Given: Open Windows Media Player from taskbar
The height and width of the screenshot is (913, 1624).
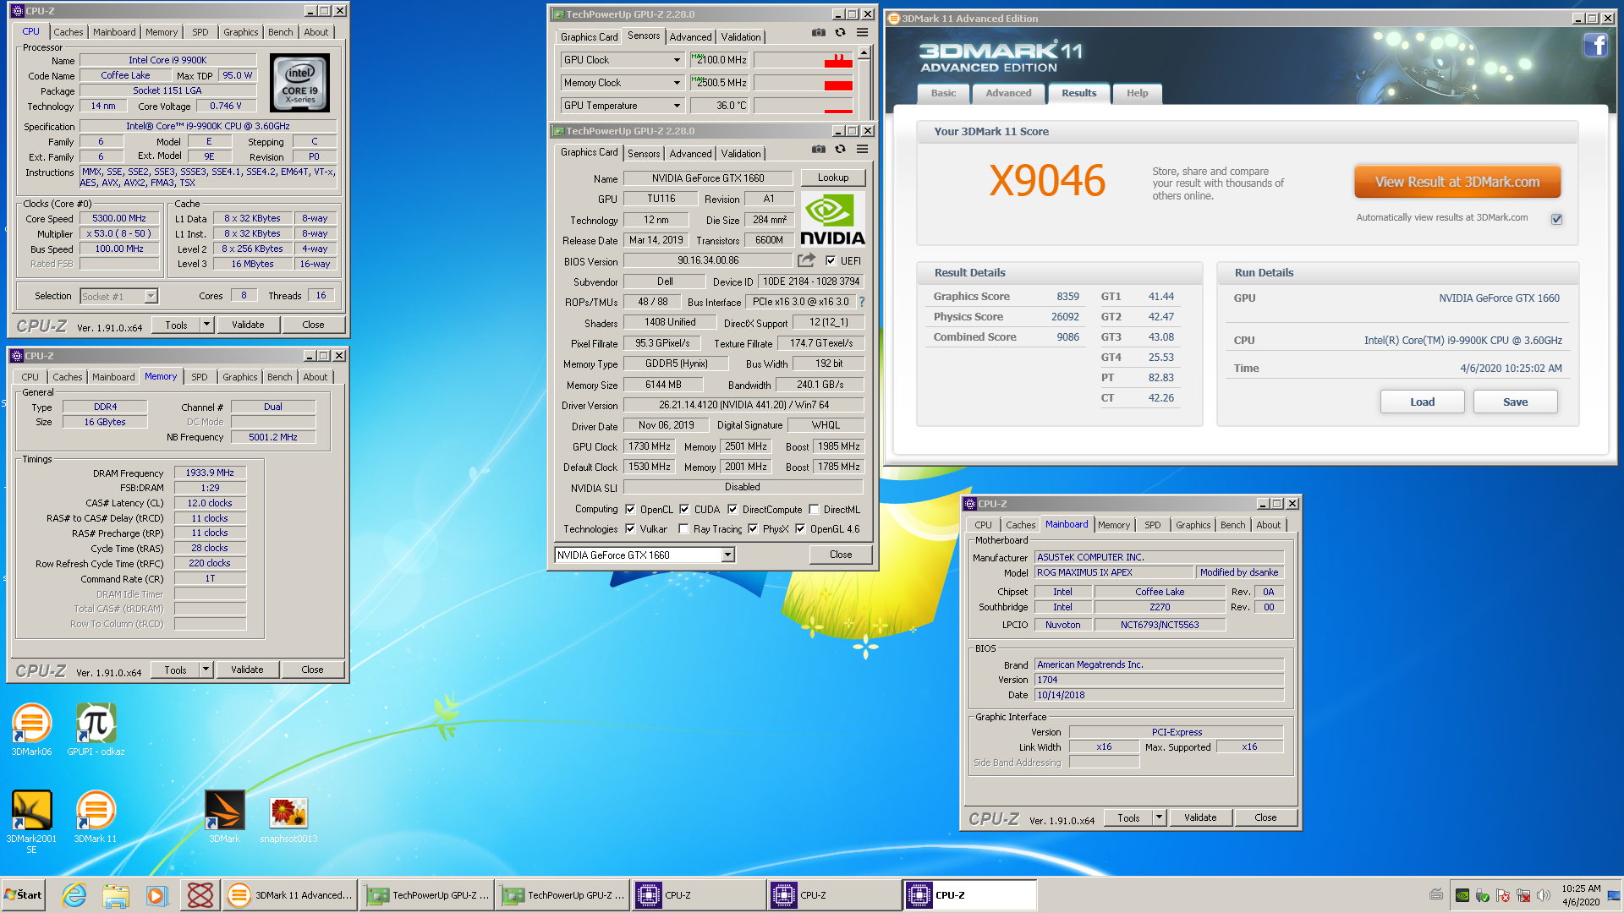Looking at the screenshot, I should pyautogui.click(x=157, y=894).
